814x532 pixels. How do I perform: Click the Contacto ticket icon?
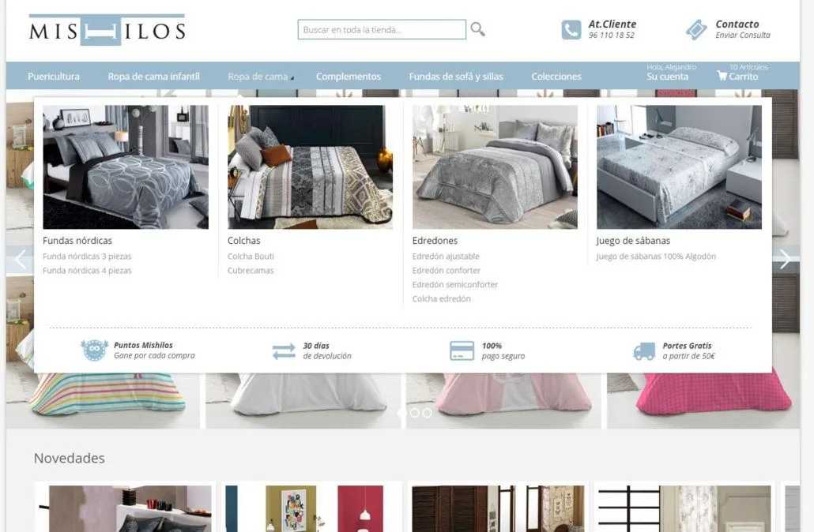(696, 29)
